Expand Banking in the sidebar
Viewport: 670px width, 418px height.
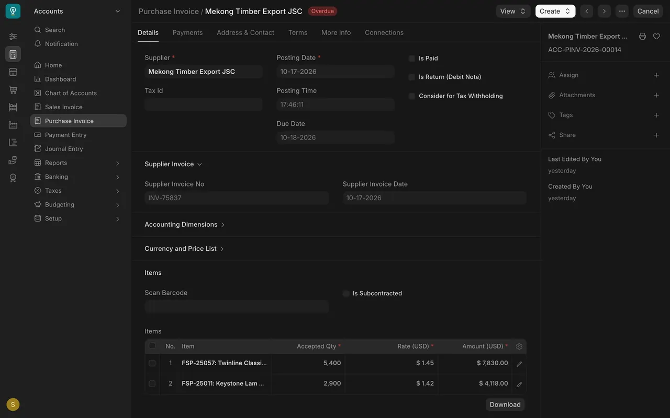point(79,177)
